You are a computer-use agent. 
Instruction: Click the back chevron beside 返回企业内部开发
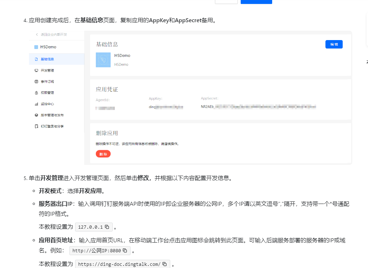tap(37, 34)
